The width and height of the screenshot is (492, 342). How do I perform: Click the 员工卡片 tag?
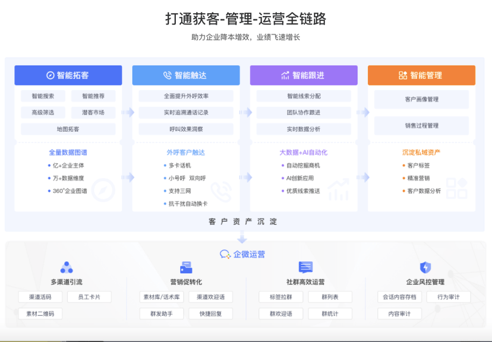click(x=89, y=297)
